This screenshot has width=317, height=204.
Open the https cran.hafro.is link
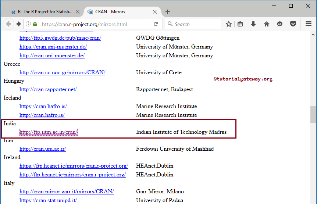point(43,107)
